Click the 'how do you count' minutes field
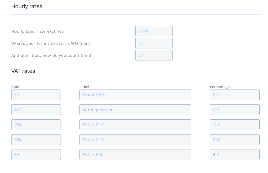Image resolution: width=268 pixels, height=173 pixels. coord(154,55)
